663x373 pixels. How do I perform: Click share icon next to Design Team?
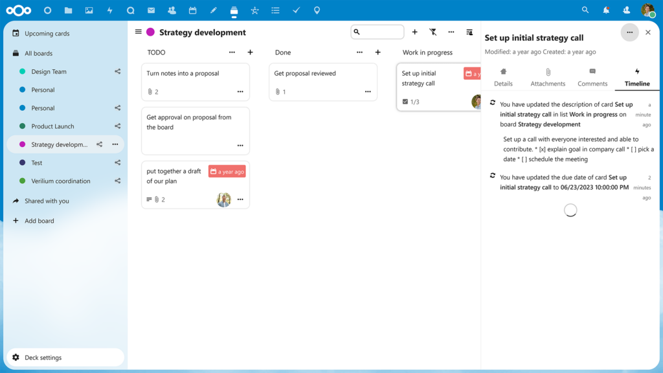click(x=117, y=72)
